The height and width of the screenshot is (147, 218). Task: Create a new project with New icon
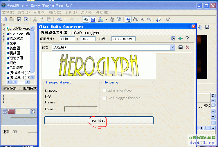(x=5, y=19)
